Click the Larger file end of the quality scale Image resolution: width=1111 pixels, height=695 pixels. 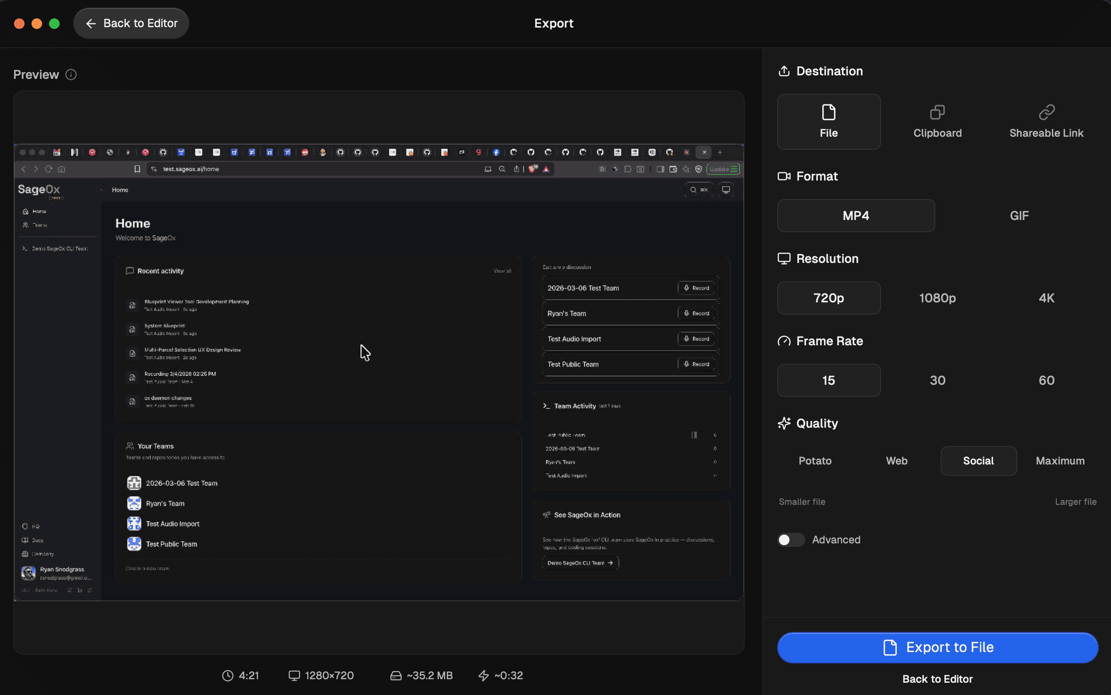pyautogui.click(x=1075, y=501)
